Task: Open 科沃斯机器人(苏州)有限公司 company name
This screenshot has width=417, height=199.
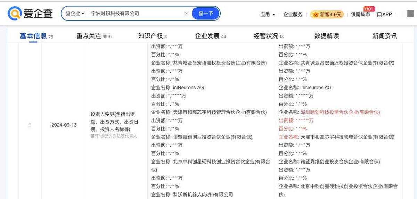Action: click(x=203, y=194)
